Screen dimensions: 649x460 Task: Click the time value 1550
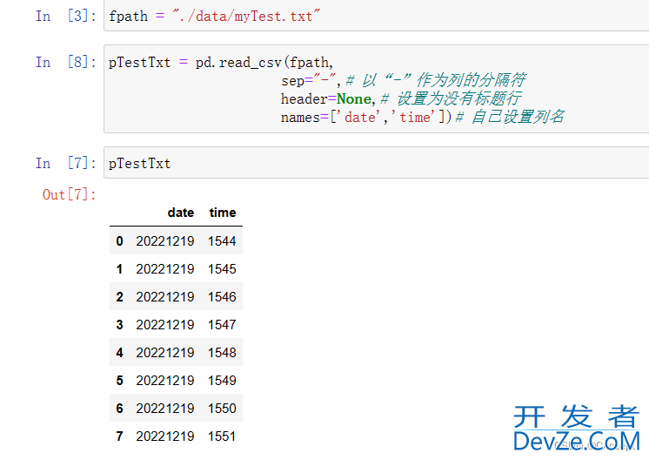[x=222, y=409]
